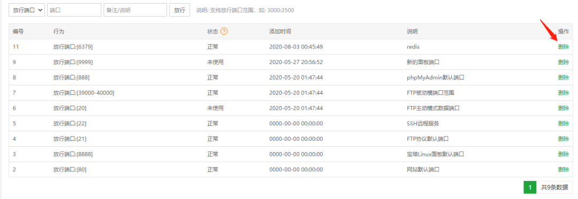Click the 放行端口:[8888] cell
Screen dimensions: 578x199
click(x=73, y=154)
